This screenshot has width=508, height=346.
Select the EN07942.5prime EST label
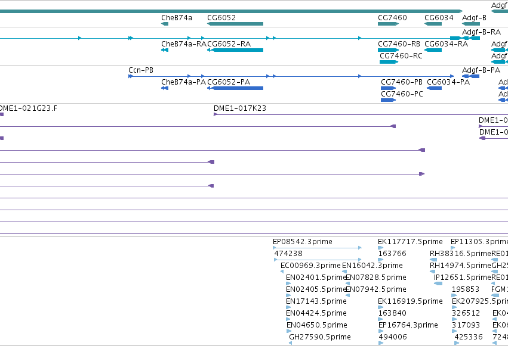pyautogui.click(x=376, y=289)
